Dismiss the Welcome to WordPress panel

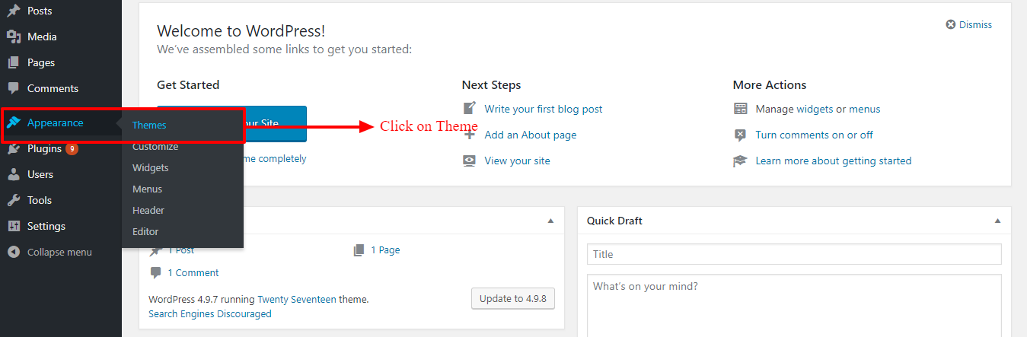pyautogui.click(x=969, y=24)
